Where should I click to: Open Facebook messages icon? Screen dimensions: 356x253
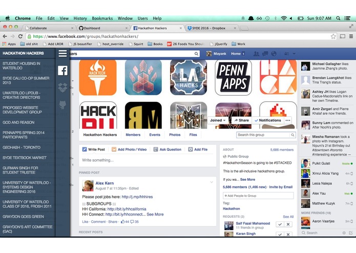tap(265, 54)
